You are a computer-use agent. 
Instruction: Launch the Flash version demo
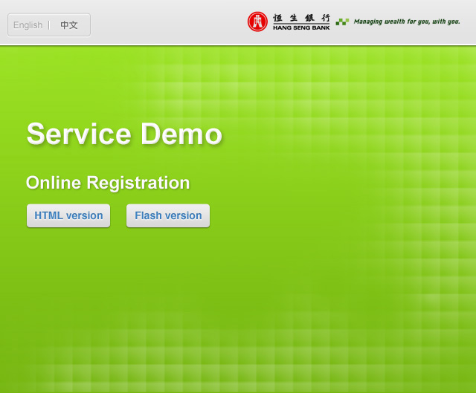pos(168,215)
